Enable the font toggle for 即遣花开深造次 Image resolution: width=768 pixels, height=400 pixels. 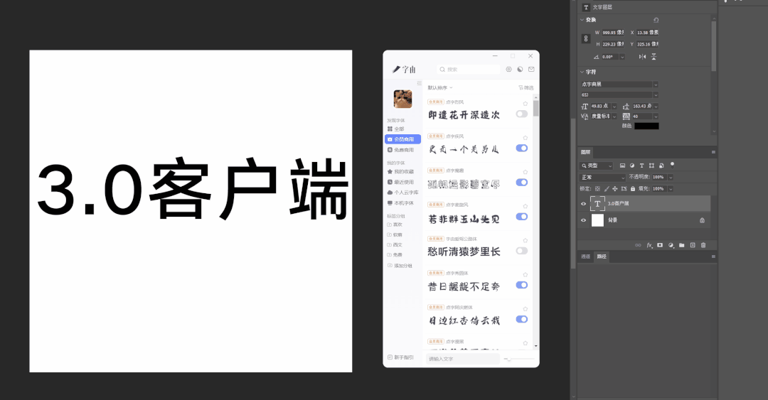pyautogui.click(x=522, y=114)
